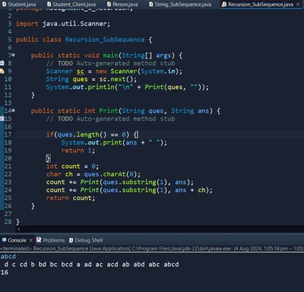The image size is (304, 292).
Task: Select the Person.java editor tab
Action: [122, 4]
